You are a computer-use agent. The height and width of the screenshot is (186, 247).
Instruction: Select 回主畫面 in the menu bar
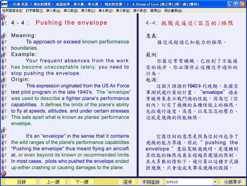coord(173,11)
